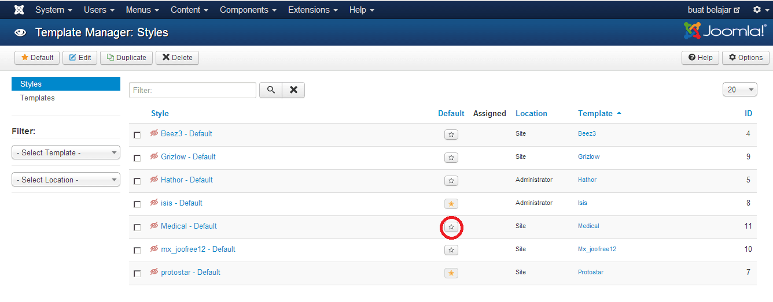
Task: Open the isis - Default style link
Action: (181, 203)
